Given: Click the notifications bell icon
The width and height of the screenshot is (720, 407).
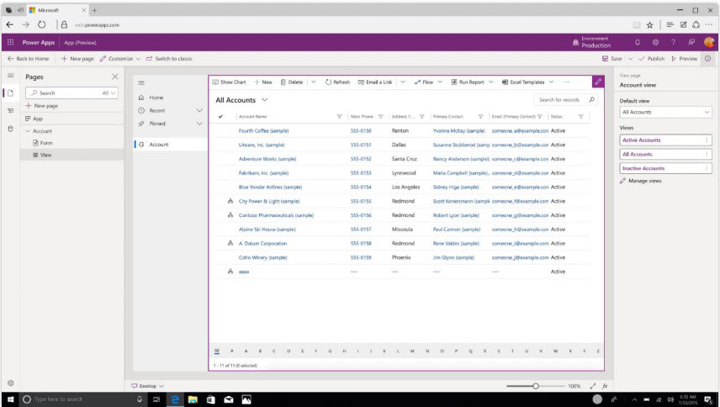Looking at the screenshot, I should 637,42.
